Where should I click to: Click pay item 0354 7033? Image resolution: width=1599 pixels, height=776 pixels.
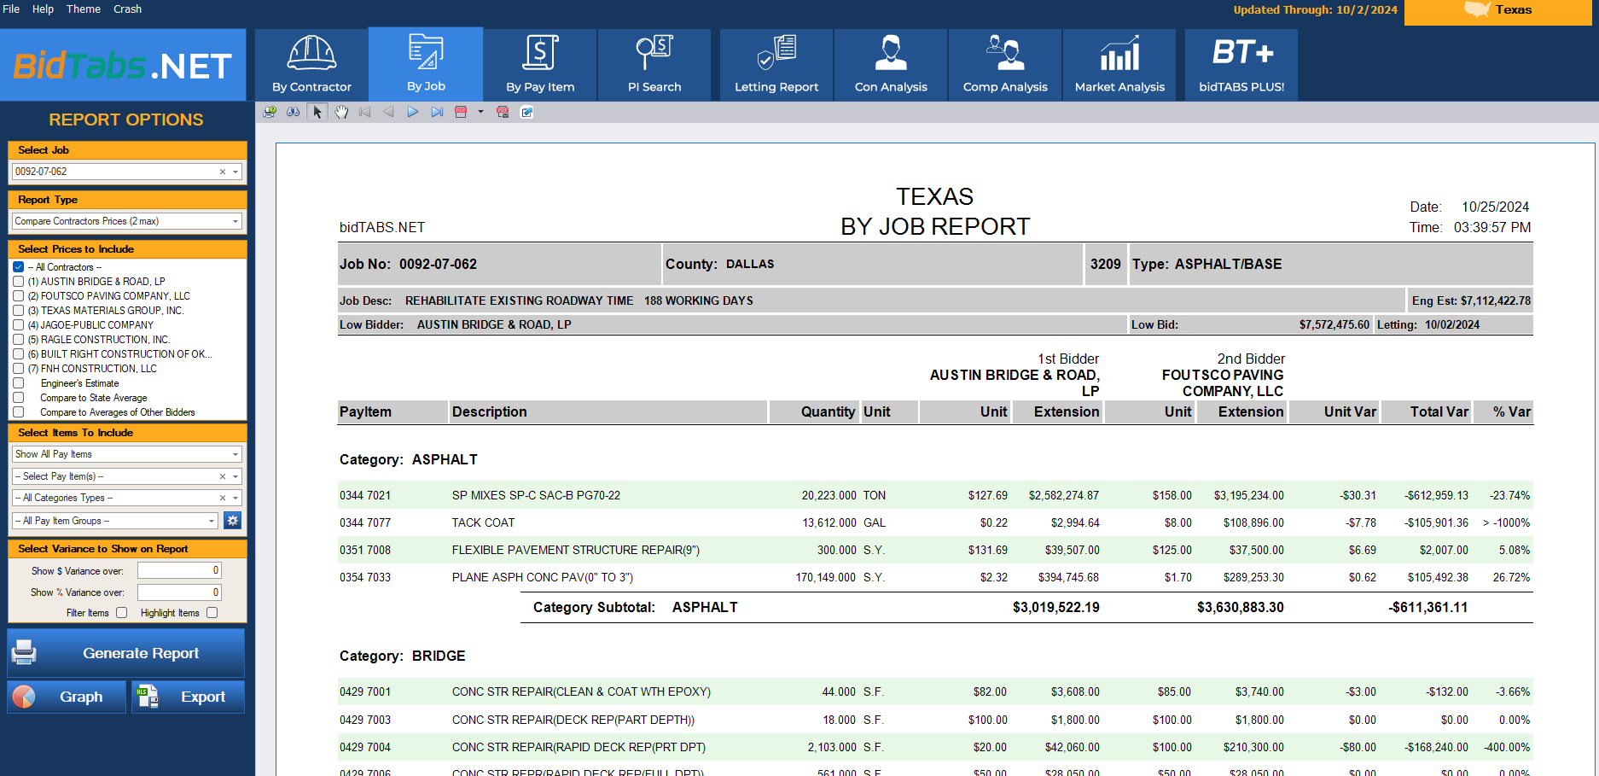pyautogui.click(x=365, y=577)
